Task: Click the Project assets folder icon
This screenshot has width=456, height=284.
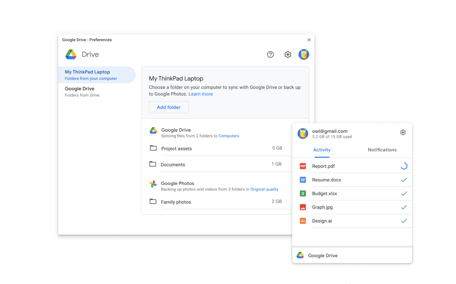Action: [153, 148]
